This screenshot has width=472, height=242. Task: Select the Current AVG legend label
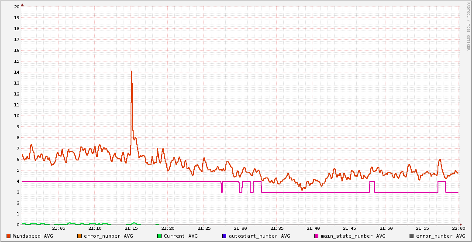(x=180, y=236)
